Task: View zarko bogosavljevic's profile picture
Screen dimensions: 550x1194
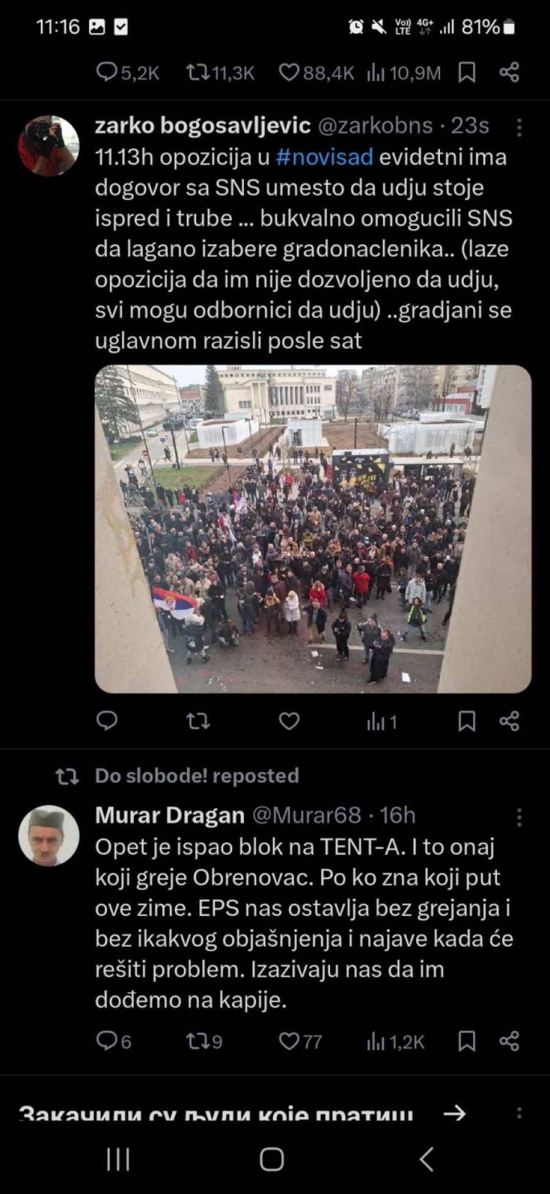Action: (49, 146)
